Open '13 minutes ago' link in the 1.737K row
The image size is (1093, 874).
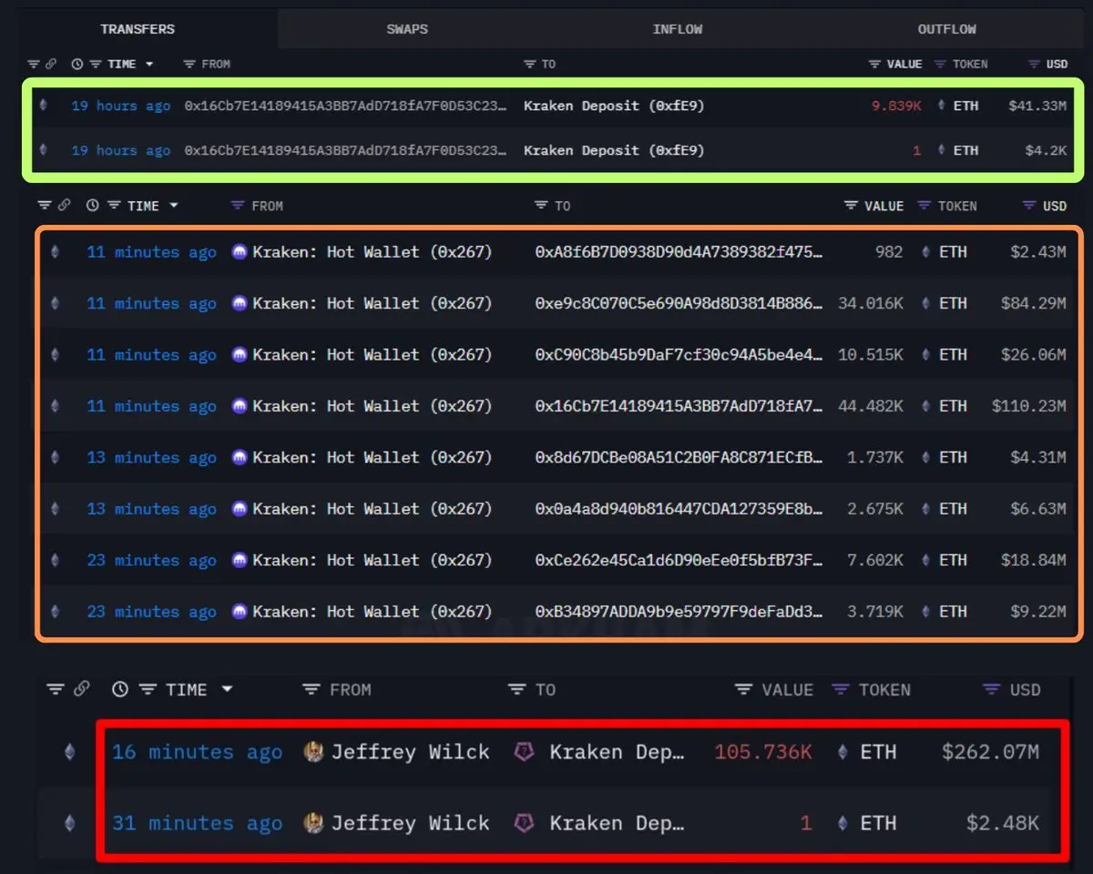(151, 457)
